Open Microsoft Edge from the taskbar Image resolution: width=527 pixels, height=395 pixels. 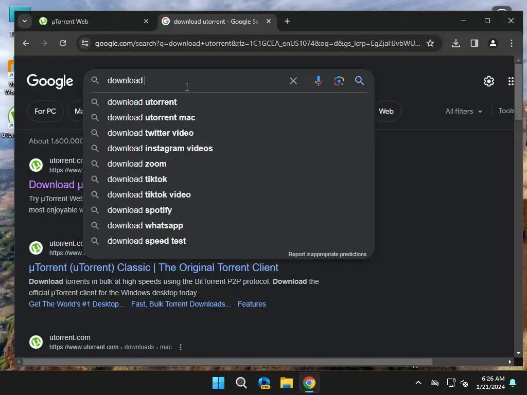[264, 383]
